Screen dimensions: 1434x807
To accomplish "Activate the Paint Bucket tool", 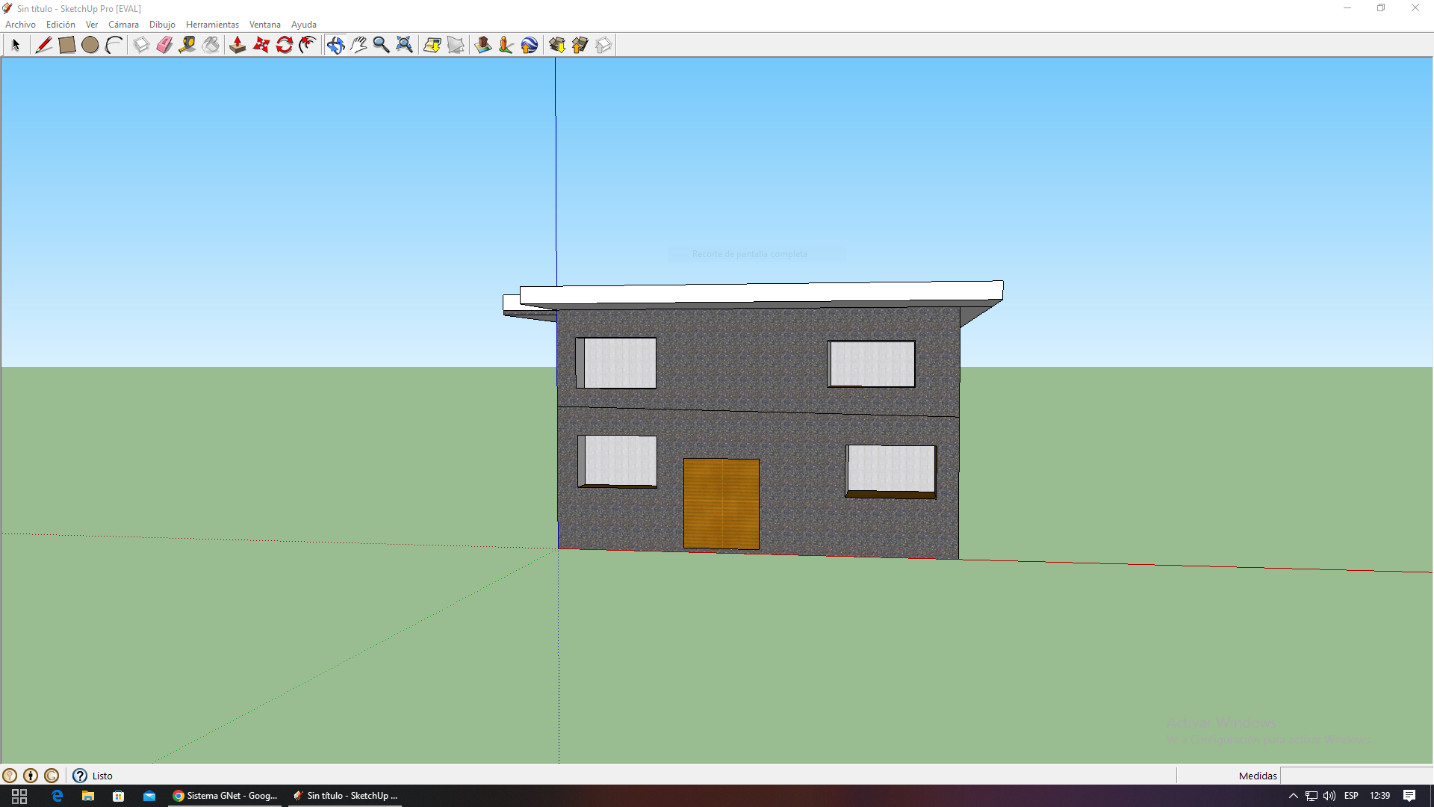I will (211, 45).
